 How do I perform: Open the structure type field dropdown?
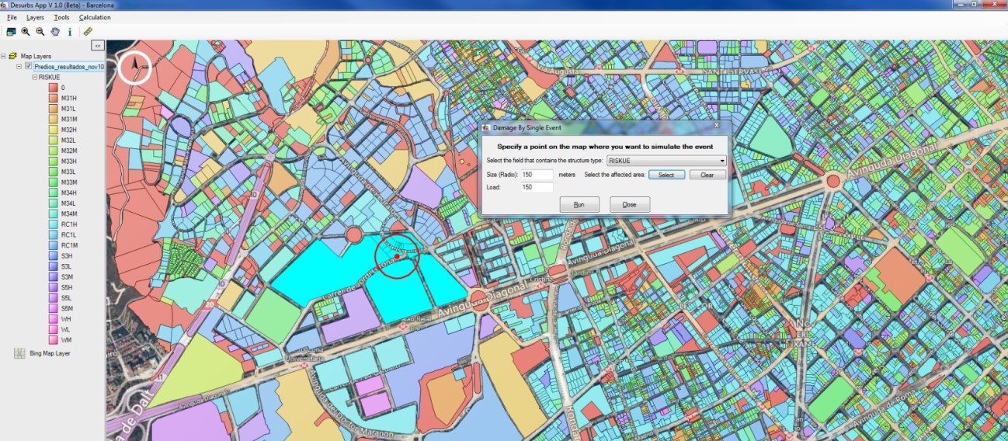pyautogui.click(x=722, y=161)
